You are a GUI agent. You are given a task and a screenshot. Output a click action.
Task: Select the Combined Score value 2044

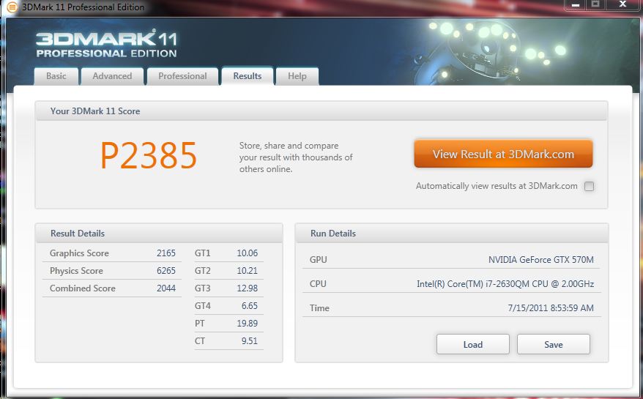[166, 288]
